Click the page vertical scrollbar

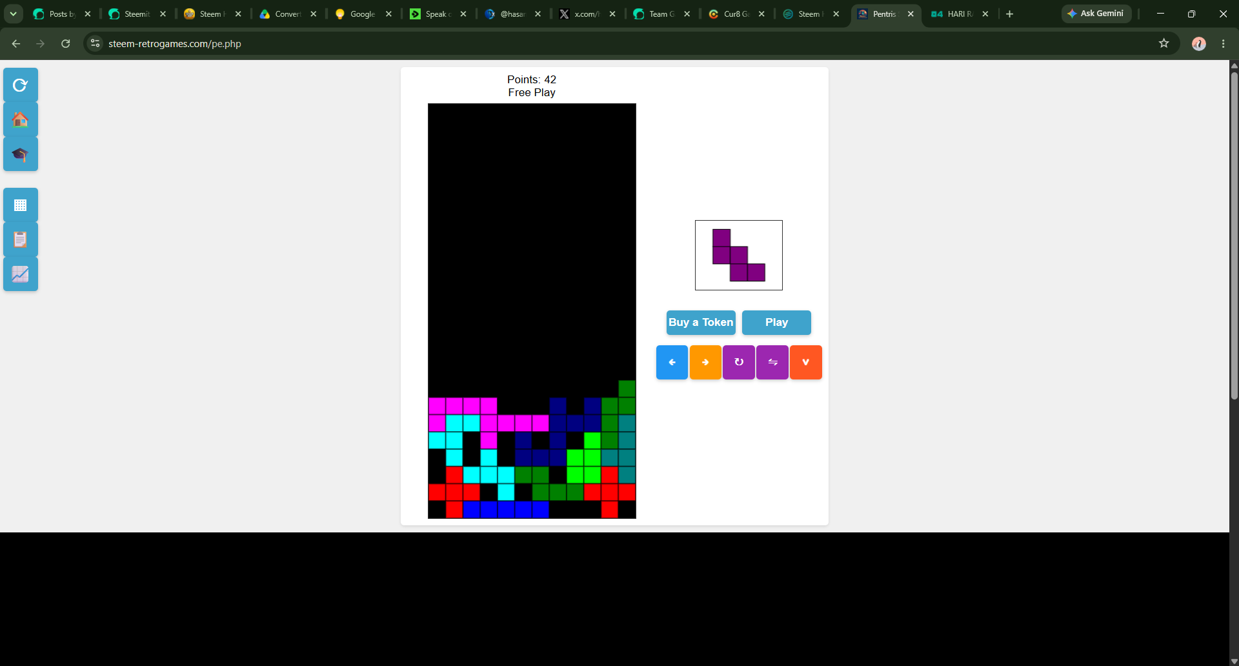coord(1234,236)
